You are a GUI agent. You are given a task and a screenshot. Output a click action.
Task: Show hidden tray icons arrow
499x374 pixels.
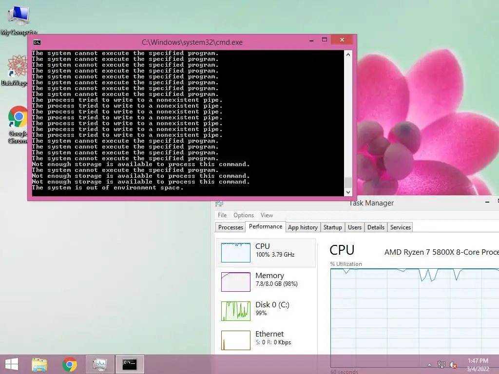pyautogui.click(x=429, y=365)
